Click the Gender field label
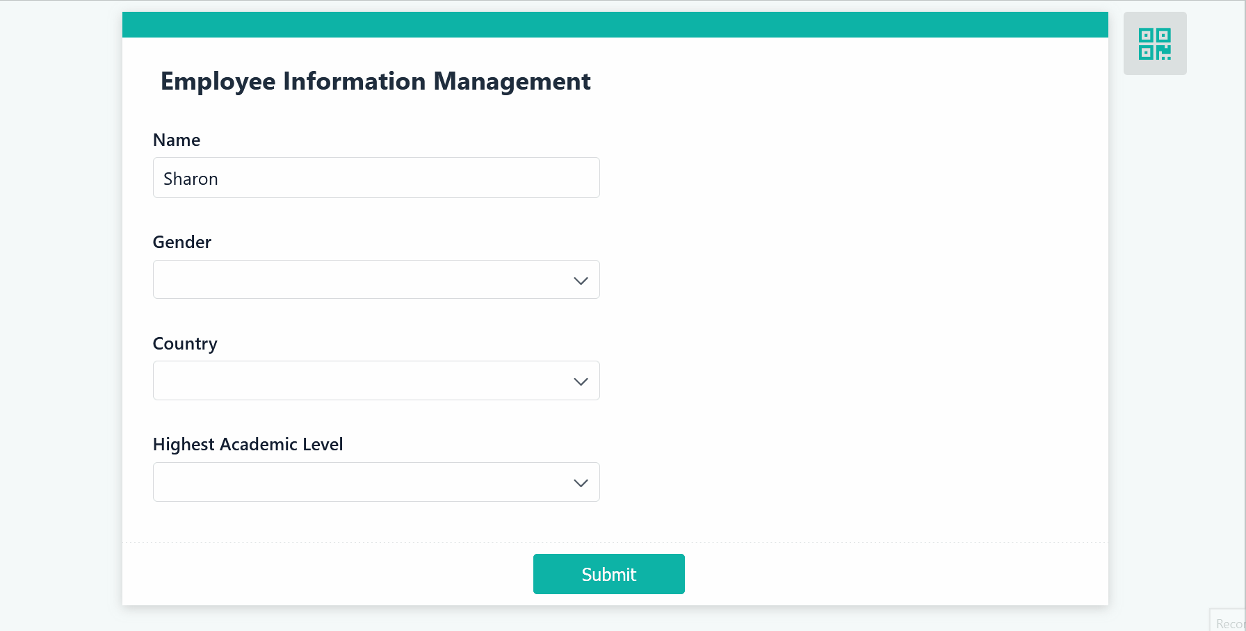Screen dimensions: 1246x631 click(x=182, y=243)
